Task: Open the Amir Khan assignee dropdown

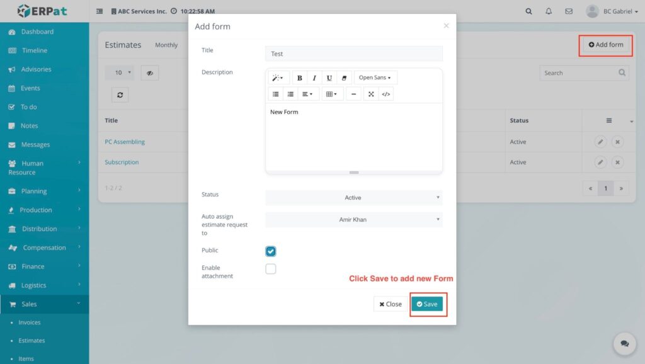Action: pos(354,220)
